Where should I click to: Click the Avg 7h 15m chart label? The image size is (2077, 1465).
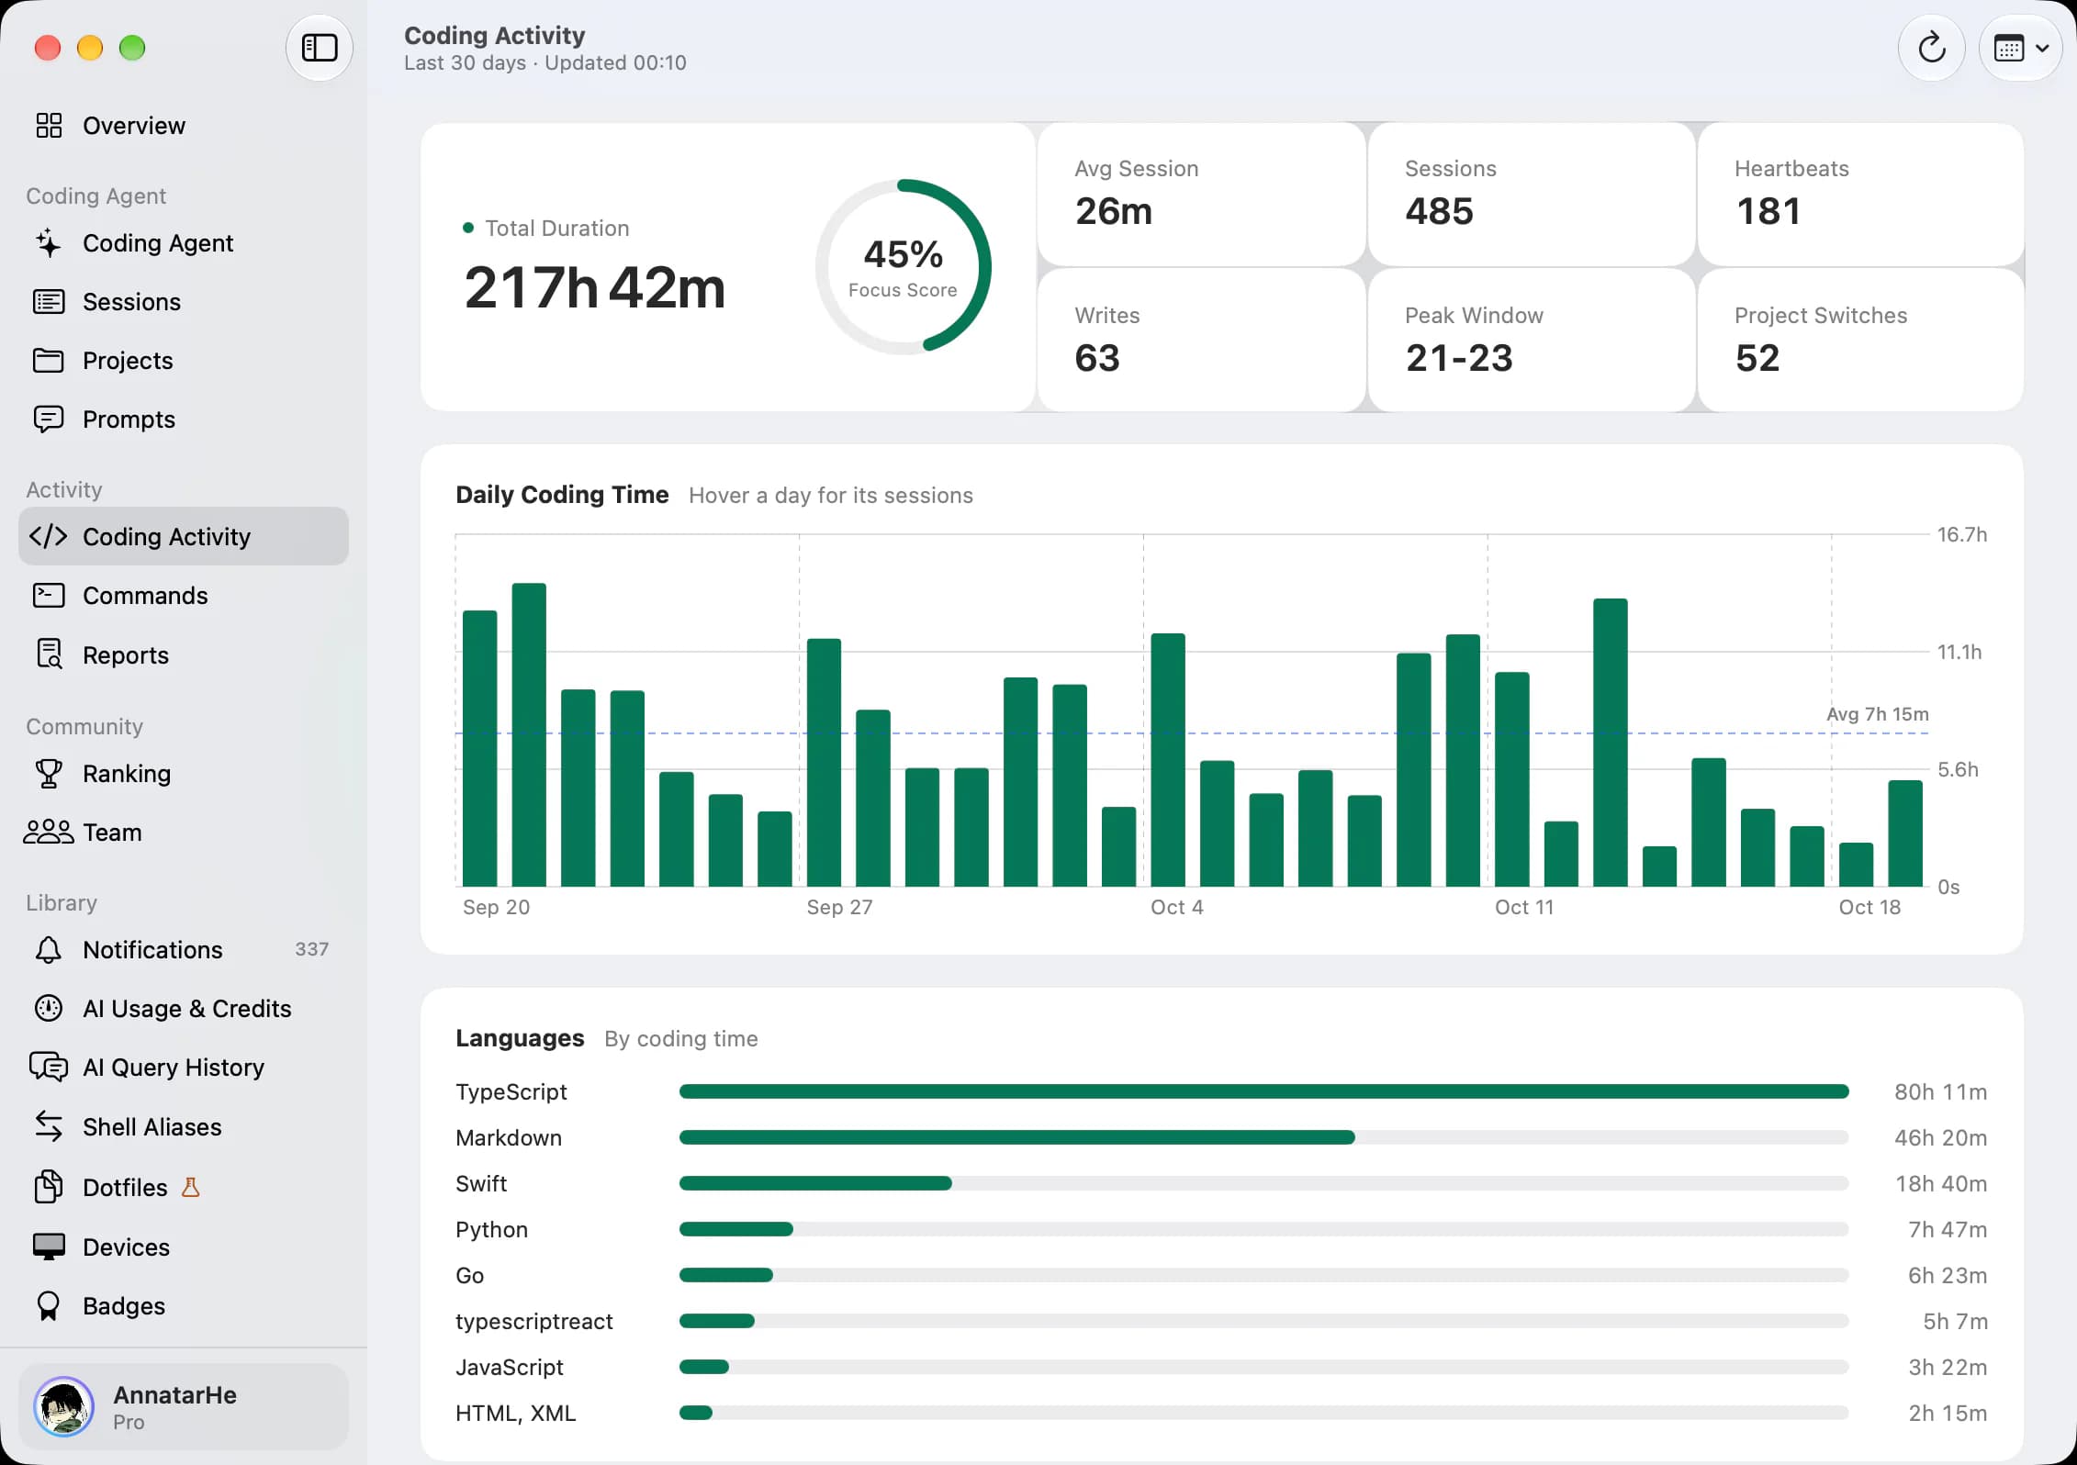pyautogui.click(x=1877, y=713)
